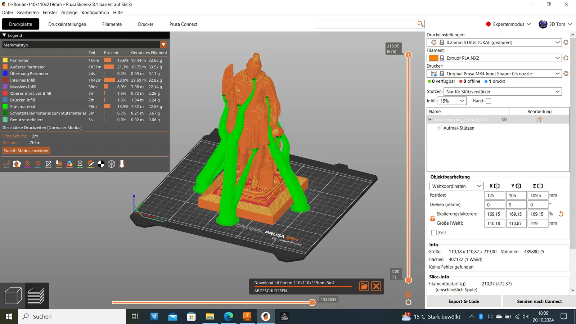Toggle the center of gravity marker icon
Viewport: 576px width, 324px height.
point(101,164)
